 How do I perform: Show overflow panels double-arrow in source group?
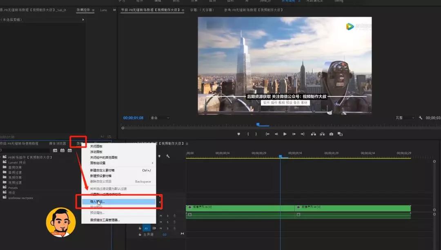114,10
